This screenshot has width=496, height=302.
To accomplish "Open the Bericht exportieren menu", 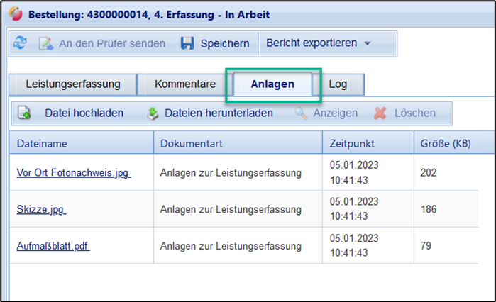I will (x=312, y=43).
